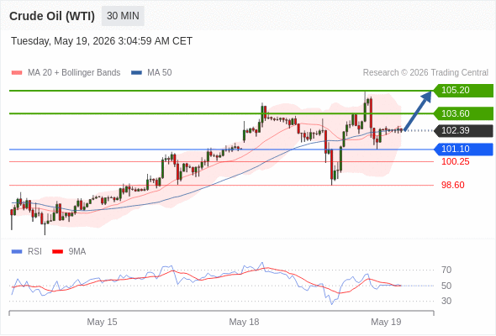Click the May 15 date axis label
The image size is (496, 336).
[102, 322]
